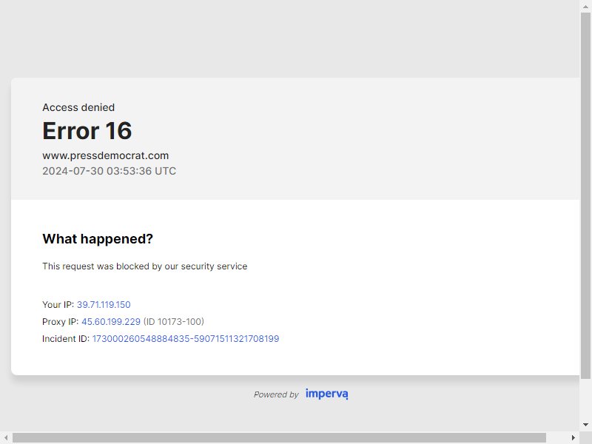Click the What happened? heading
592x444 pixels.
click(98, 238)
